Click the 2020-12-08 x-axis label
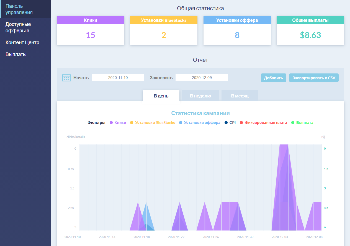350x246 pixels. tap(314, 237)
